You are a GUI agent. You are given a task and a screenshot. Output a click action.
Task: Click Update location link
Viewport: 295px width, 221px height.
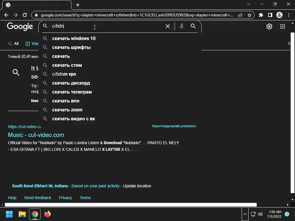point(137,186)
